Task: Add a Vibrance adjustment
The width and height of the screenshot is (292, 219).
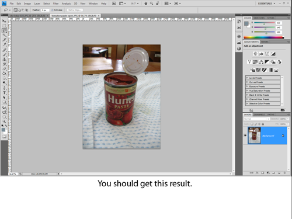Action: point(249,62)
